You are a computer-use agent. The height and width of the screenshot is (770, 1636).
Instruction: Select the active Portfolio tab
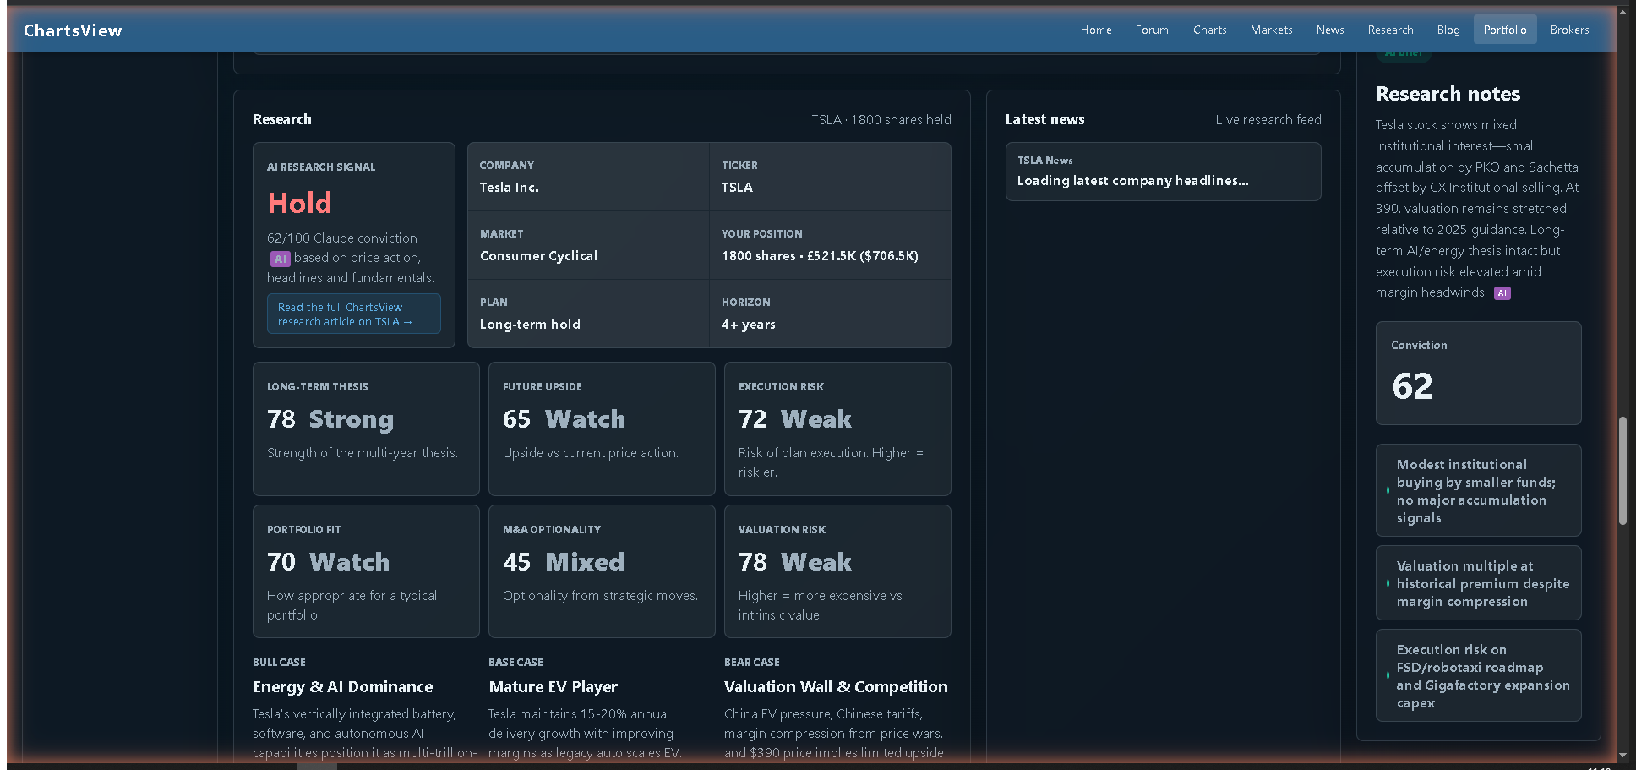(1505, 30)
